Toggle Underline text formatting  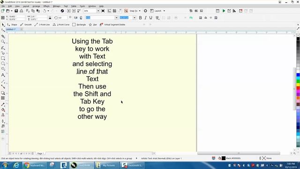(151, 18)
